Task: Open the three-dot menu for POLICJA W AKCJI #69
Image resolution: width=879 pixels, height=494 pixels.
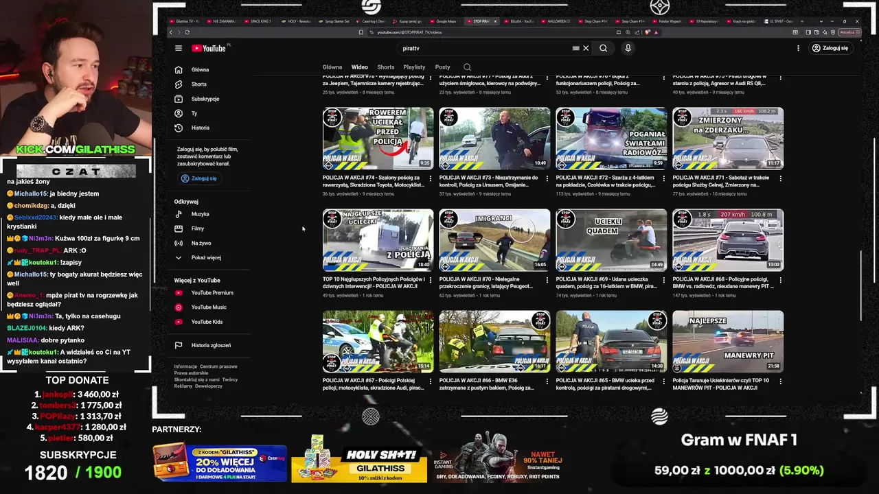Action: coord(664,280)
